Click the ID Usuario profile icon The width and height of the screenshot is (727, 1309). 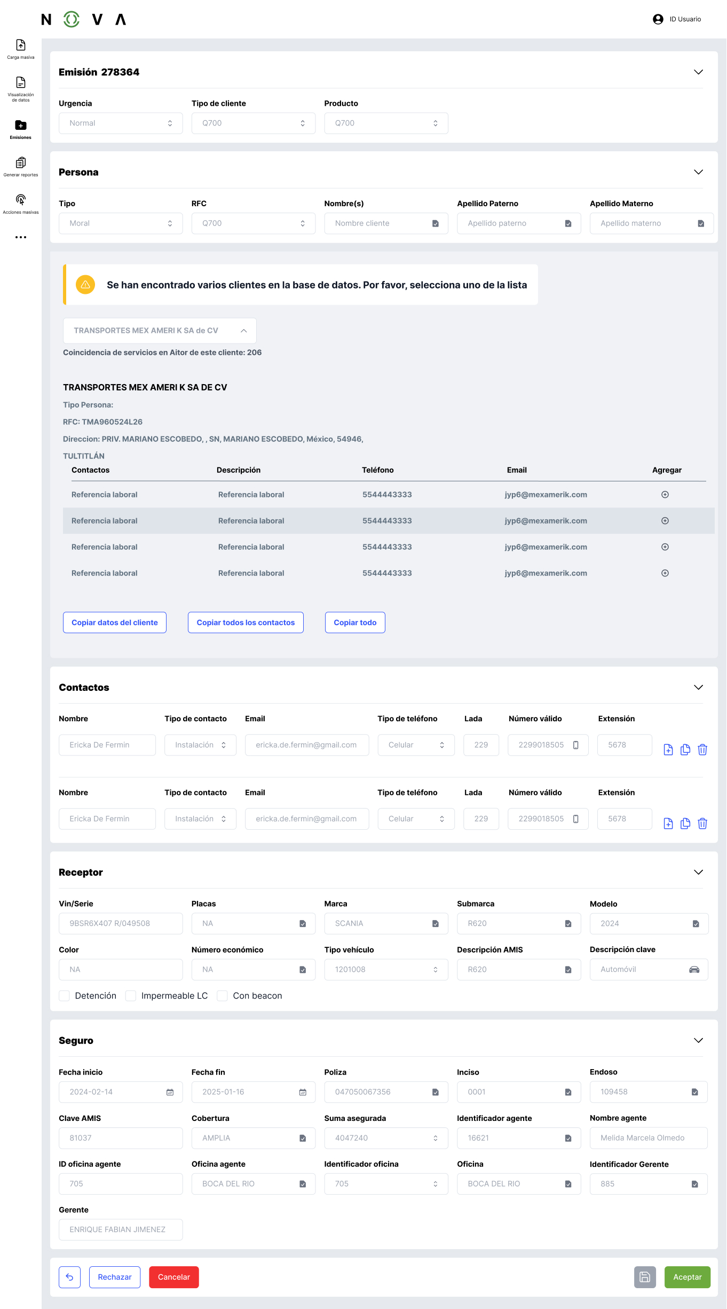point(658,19)
